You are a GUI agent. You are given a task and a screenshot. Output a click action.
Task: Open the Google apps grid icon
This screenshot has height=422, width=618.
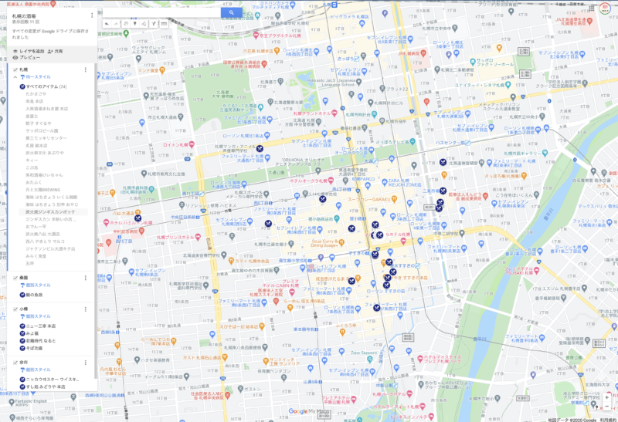coord(591,8)
